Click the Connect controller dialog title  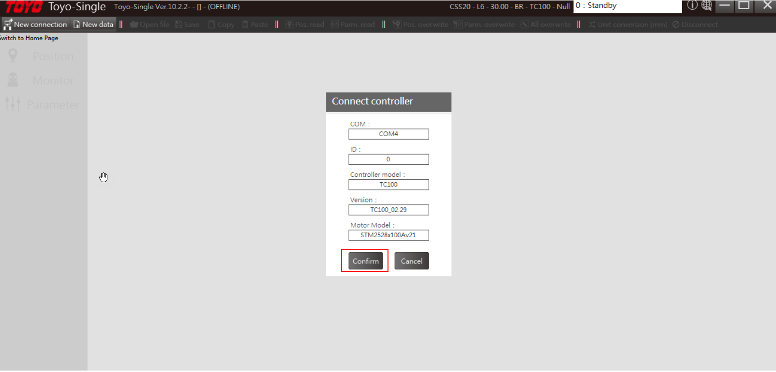[x=372, y=101]
